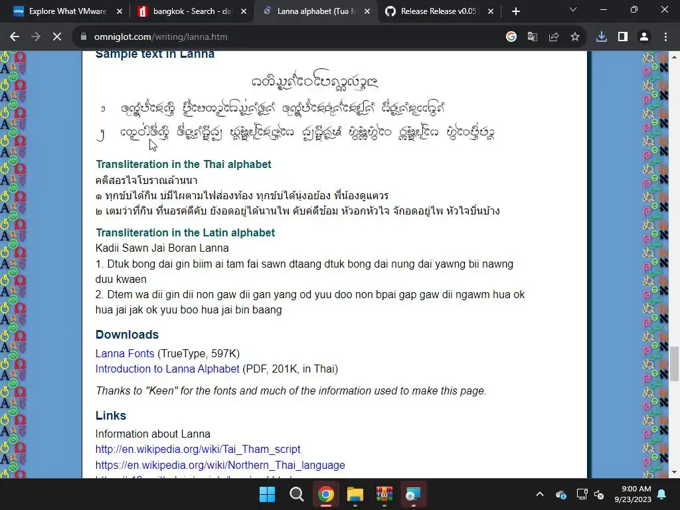Click the Downloads heading text
Image resolution: width=680 pixels, height=510 pixels.
coord(127,335)
